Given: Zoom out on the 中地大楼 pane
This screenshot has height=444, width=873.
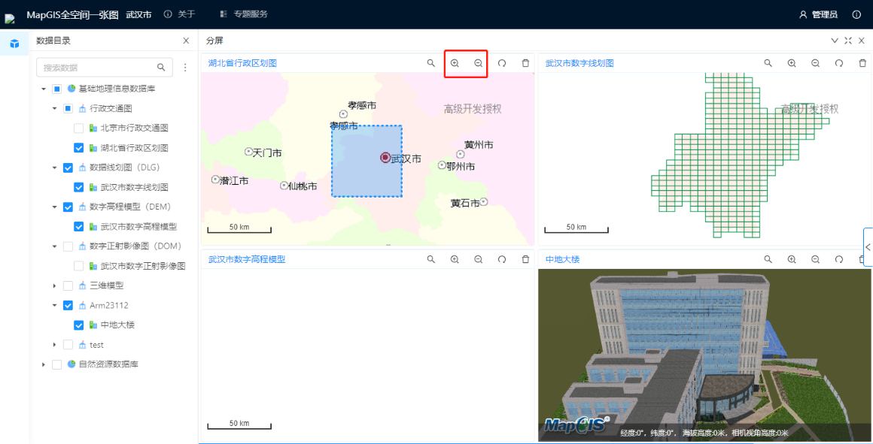Looking at the screenshot, I should [x=815, y=259].
